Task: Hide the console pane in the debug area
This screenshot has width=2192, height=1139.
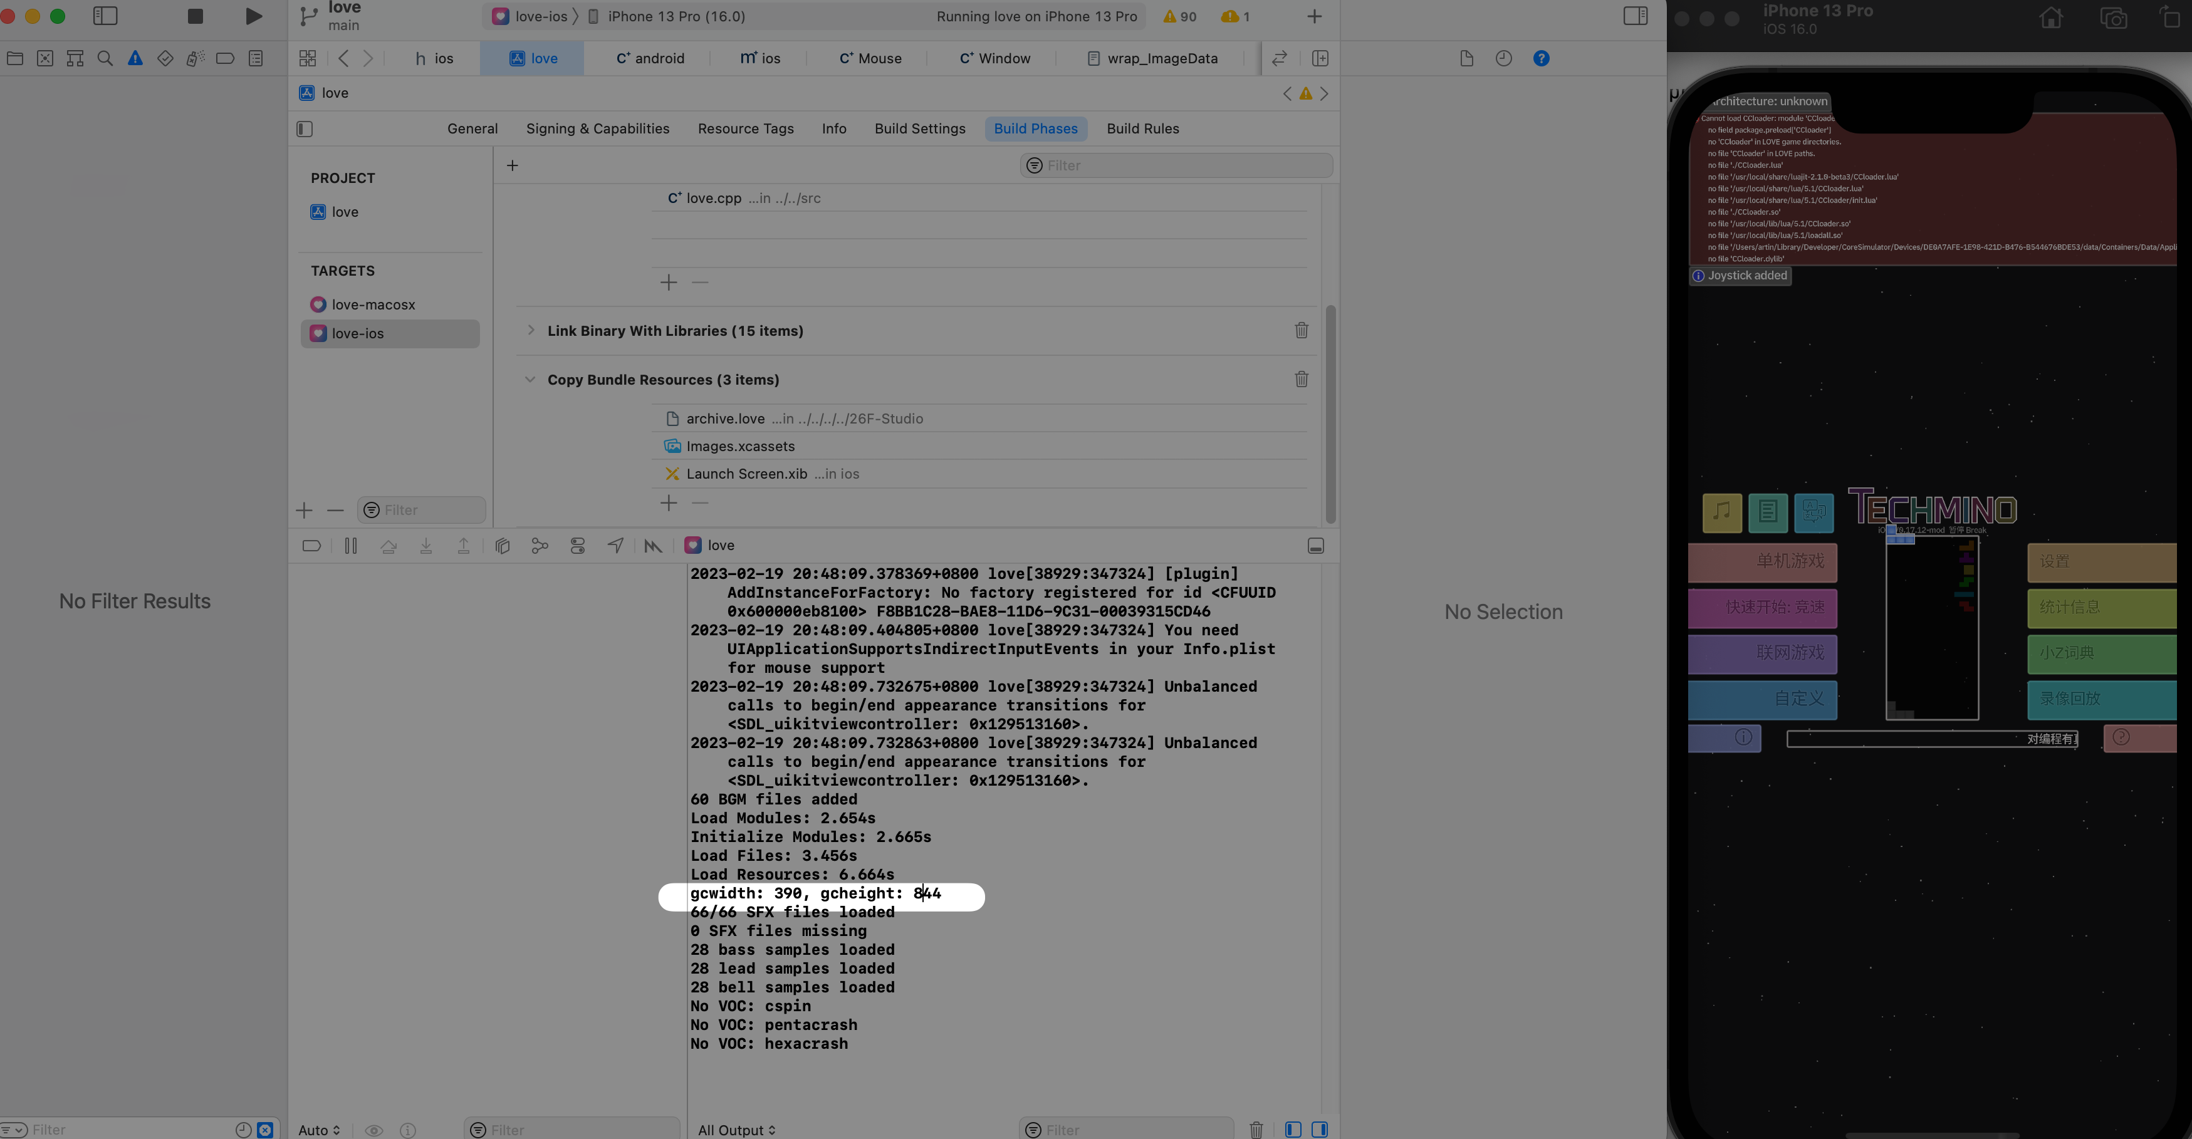Action: coord(1319,1130)
